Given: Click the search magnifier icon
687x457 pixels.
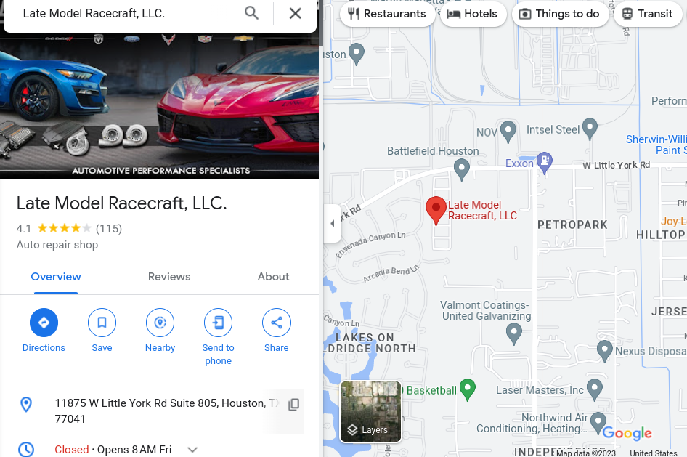Looking at the screenshot, I should (251, 13).
